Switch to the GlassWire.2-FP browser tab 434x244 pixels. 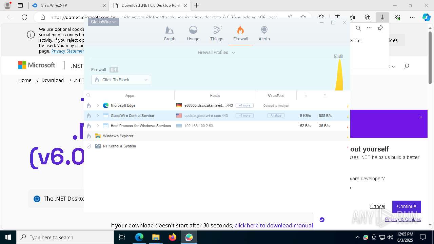68,5
